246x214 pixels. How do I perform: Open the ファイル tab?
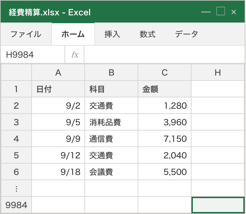pos(26,34)
